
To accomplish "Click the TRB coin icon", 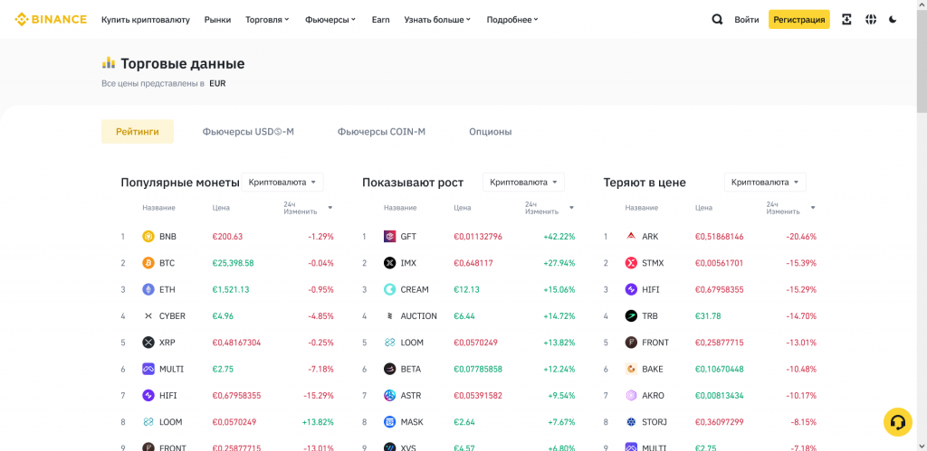I will [631, 315].
